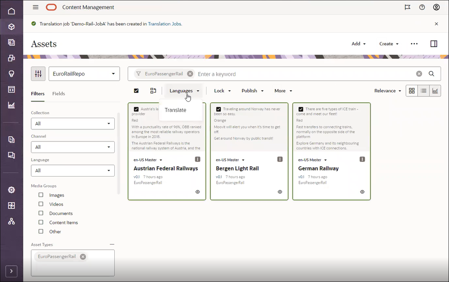Image resolution: width=449 pixels, height=282 pixels.
Task: Open the Collection dropdown
Action: (x=73, y=124)
